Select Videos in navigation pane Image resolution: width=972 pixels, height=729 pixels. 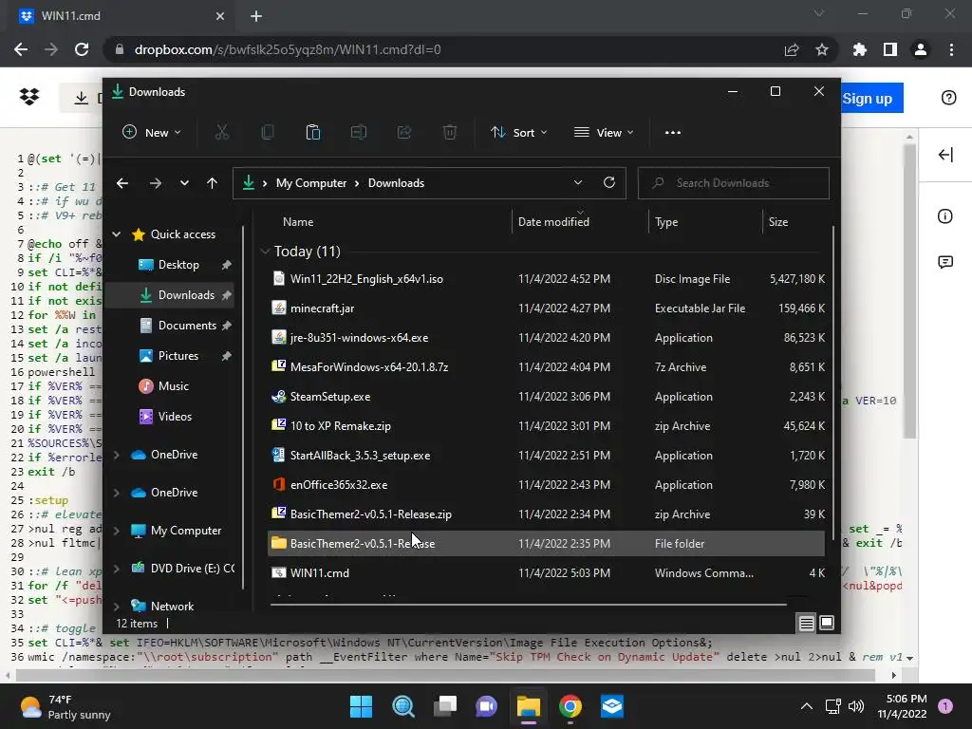coord(175,417)
